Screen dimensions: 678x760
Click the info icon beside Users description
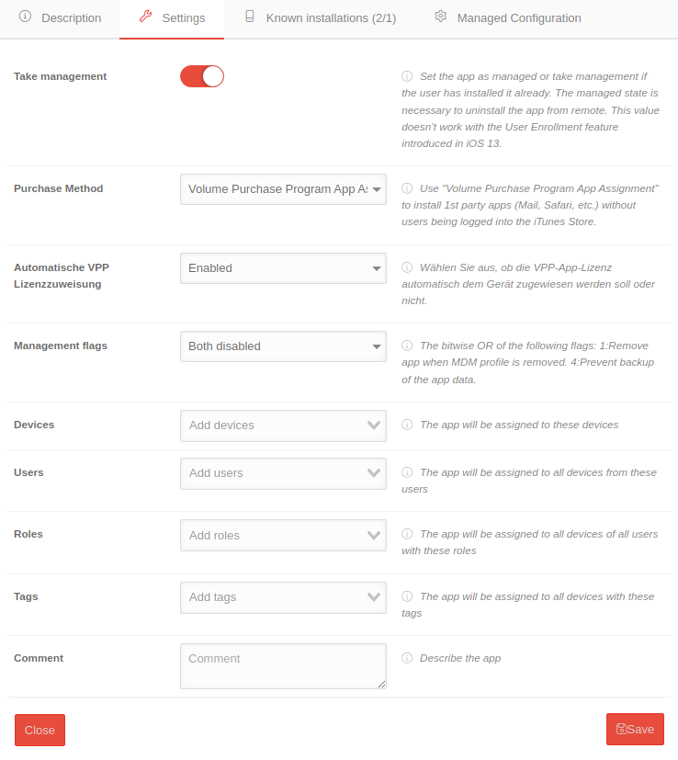pyautogui.click(x=407, y=472)
